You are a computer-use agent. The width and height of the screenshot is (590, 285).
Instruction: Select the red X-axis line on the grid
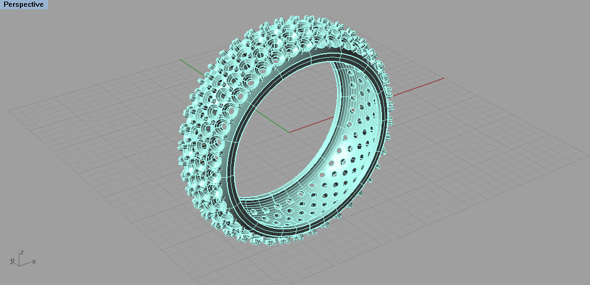[418, 87]
